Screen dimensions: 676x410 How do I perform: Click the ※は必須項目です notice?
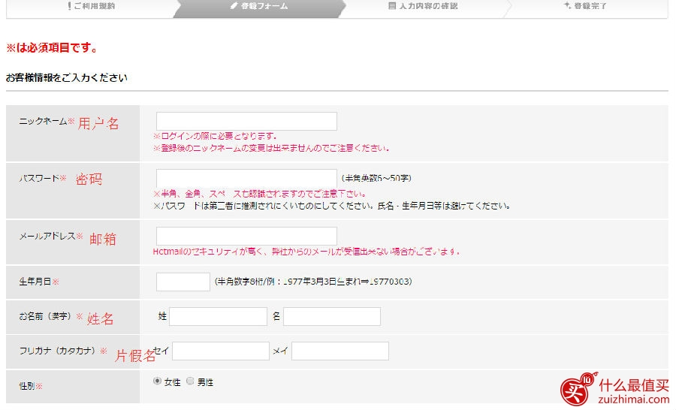(53, 48)
